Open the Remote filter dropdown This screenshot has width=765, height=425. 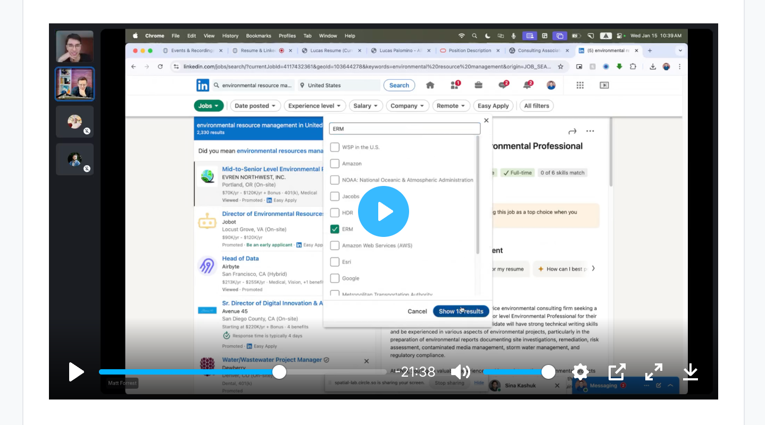tap(451, 106)
